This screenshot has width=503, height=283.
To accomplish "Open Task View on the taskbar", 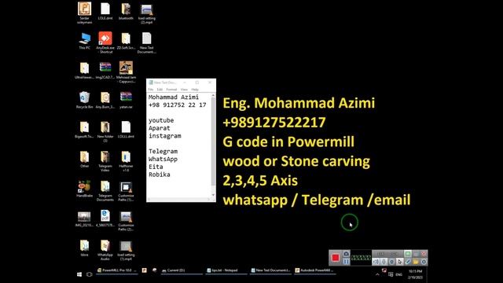I will (x=89, y=274).
